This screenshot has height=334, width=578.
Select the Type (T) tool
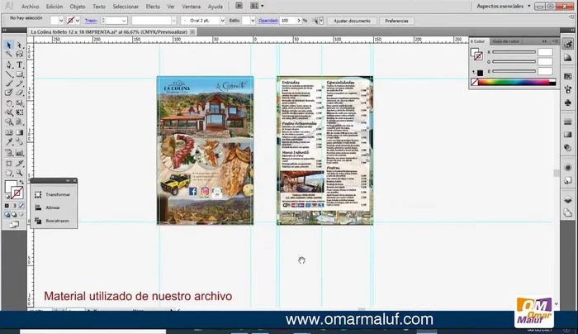point(20,65)
